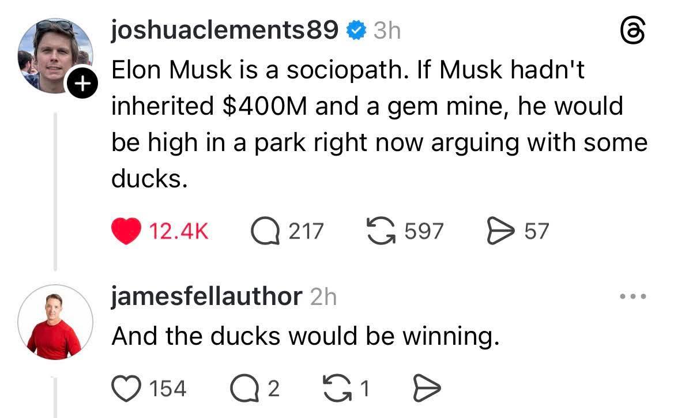Open jamesfellauthor's profile name
This screenshot has height=418, width=674.
[205, 296]
